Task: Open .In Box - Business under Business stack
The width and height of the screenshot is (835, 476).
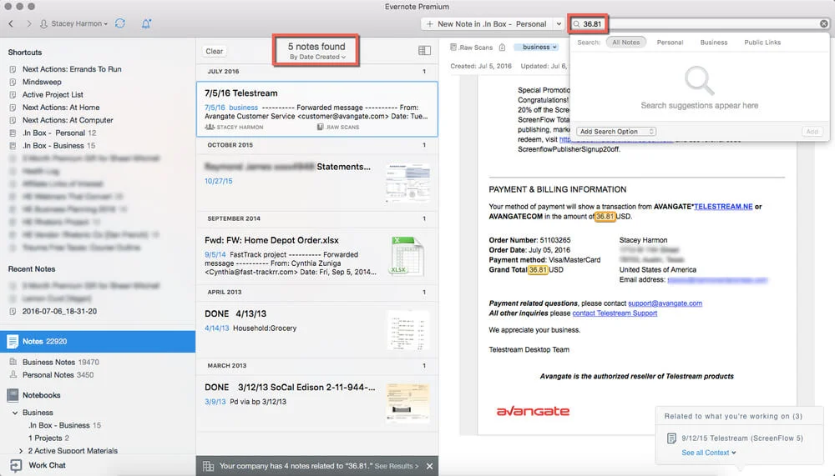Action: click(64, 425)
